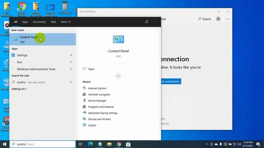Expand contro web results arrow
Screen dimensions: 264x148
(71, 82)
